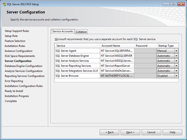Edit account name for Integration Services 11.0
The width and height of the screenshot is (187, 140).
[x=117, y=71]
